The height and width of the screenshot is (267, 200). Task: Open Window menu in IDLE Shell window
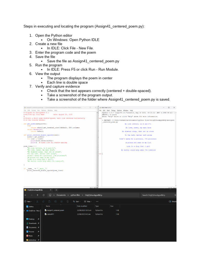(126, 110)
